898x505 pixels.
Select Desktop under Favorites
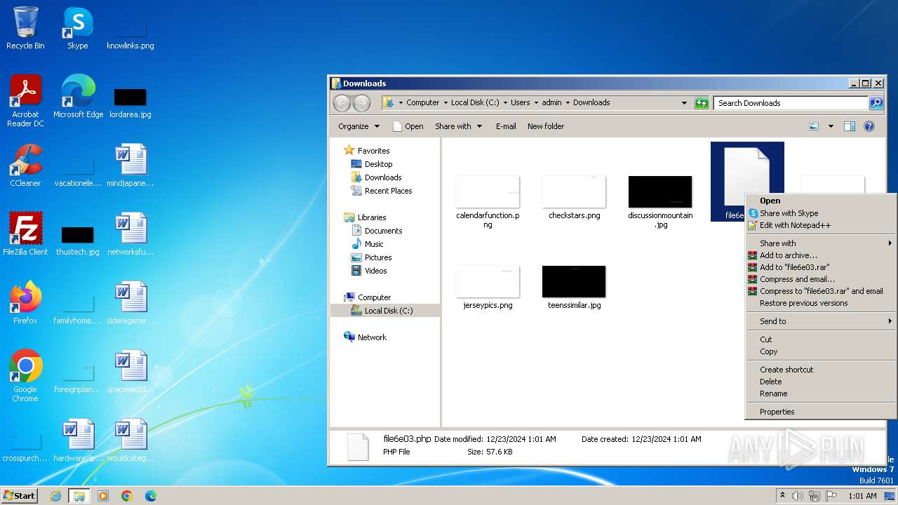[378, 164]
